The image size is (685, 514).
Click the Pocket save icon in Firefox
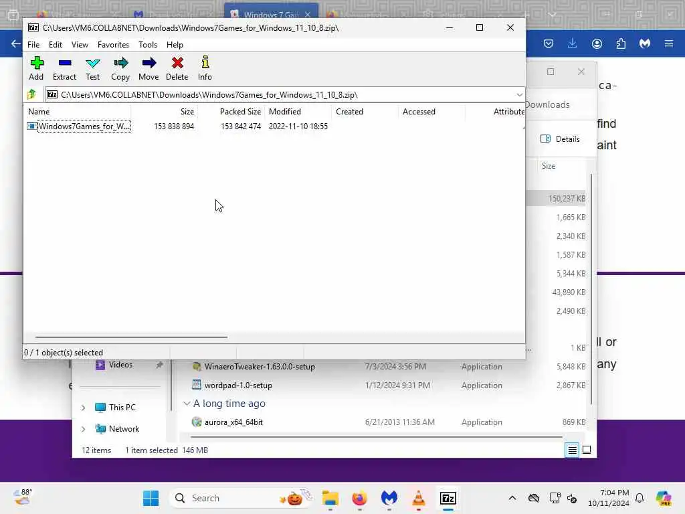click(549, 44)
